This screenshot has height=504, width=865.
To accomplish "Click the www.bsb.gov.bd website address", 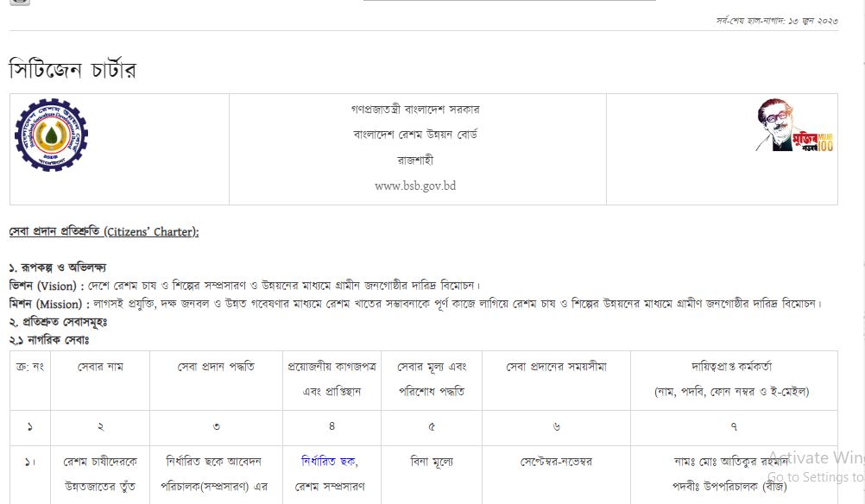I will tap(414, 186).
